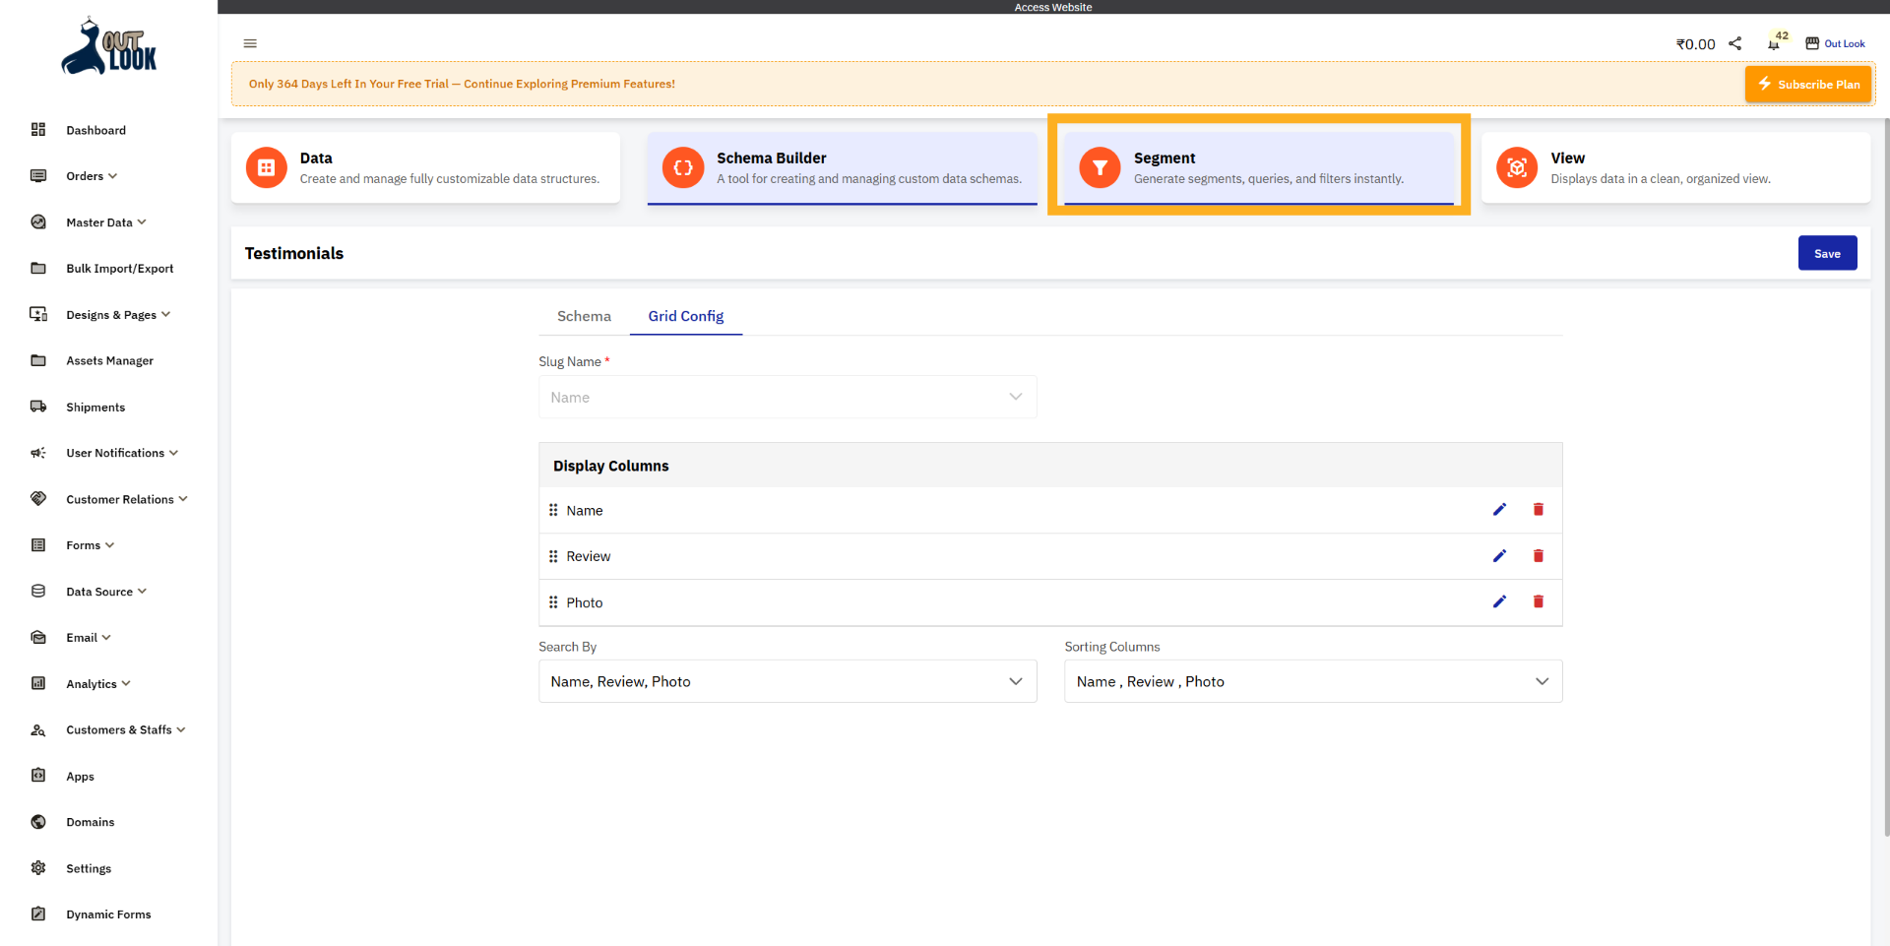Viewport: 1890px width, 946px height.
Task: Select the Segment tool icon
Action: (1099, 167)
